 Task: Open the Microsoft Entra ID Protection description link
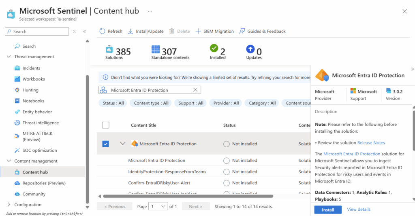click(352, 154)
